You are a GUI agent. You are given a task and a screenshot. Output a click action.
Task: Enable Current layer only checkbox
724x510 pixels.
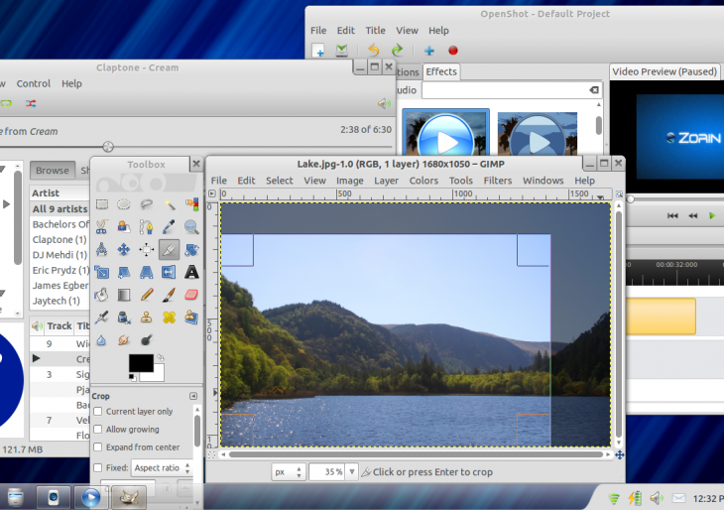(97, 412)
